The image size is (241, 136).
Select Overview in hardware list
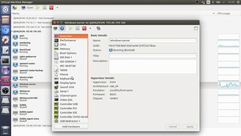coord(71,36)
